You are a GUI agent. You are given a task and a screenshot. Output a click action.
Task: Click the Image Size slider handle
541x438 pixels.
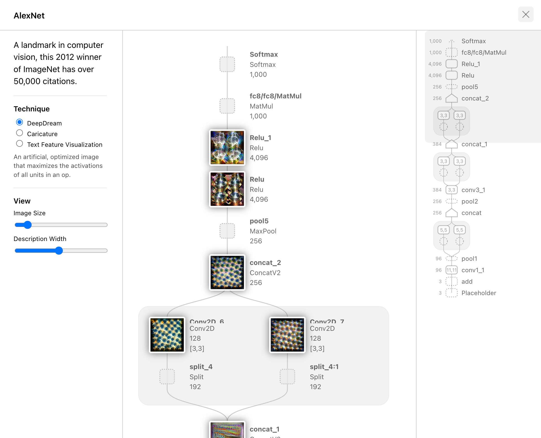tap(28, 225)
